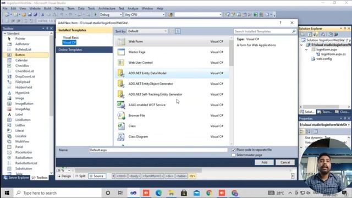Open the Build menu

point(47,9)
